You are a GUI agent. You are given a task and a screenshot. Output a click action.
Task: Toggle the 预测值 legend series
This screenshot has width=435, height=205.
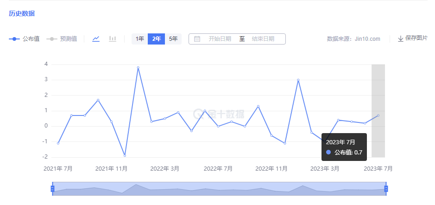click(61, 39)
